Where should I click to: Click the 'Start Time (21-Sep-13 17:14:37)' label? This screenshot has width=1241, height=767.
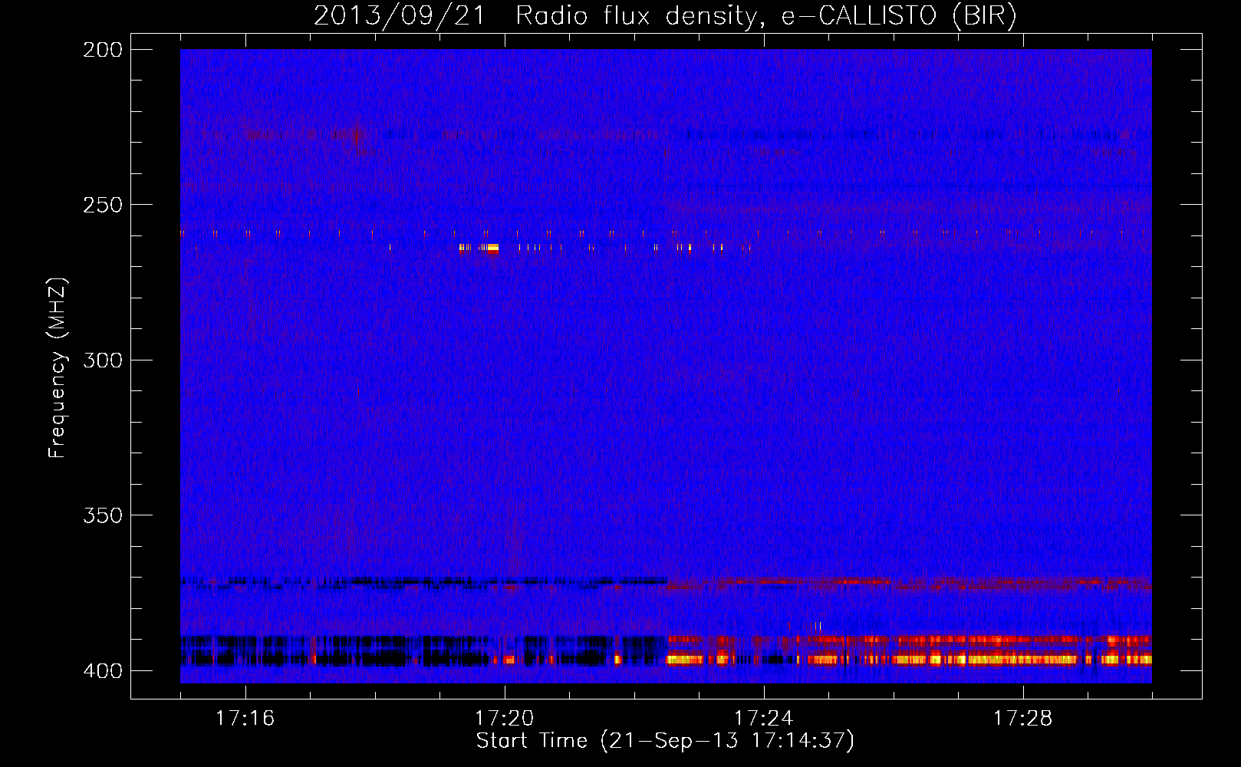pyautogui.click(x=665, y=741)
